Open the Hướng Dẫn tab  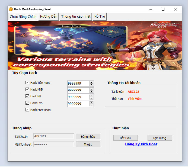pyautogui.click(x=49, y=17)
